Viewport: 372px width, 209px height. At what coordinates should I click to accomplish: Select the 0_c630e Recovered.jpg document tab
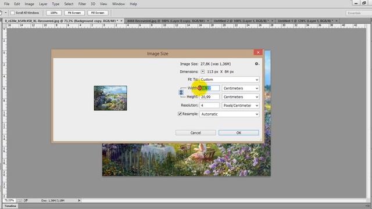[61, 21]
